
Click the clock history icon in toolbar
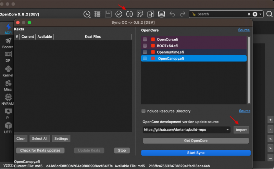(87, 14)
